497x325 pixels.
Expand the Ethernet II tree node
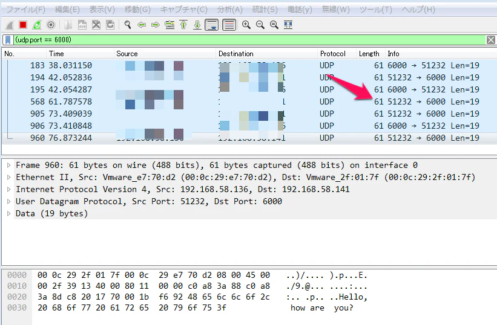9,177
